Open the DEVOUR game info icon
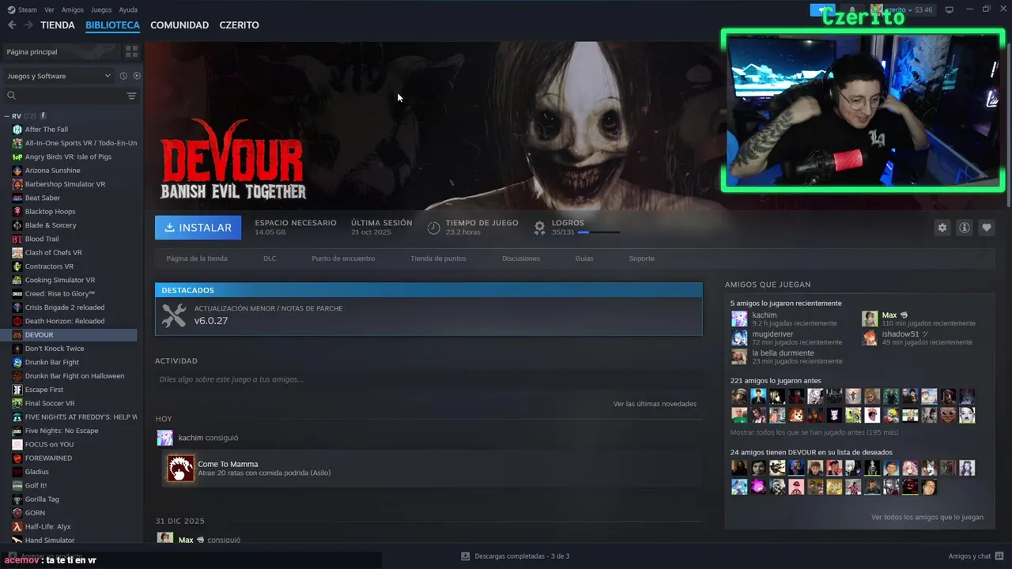Screen dimensions: 1012x569 [964, 228]
